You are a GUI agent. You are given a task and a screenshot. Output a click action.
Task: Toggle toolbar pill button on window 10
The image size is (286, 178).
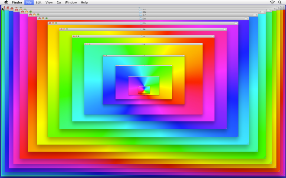[x=224, y=29]
